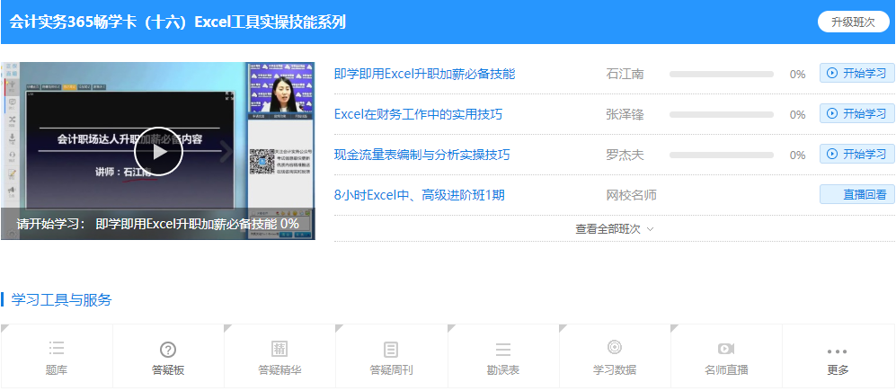The image size is (896, 391).
Task: Click the QR code in the video thumbnail
Action: (262, 161)
